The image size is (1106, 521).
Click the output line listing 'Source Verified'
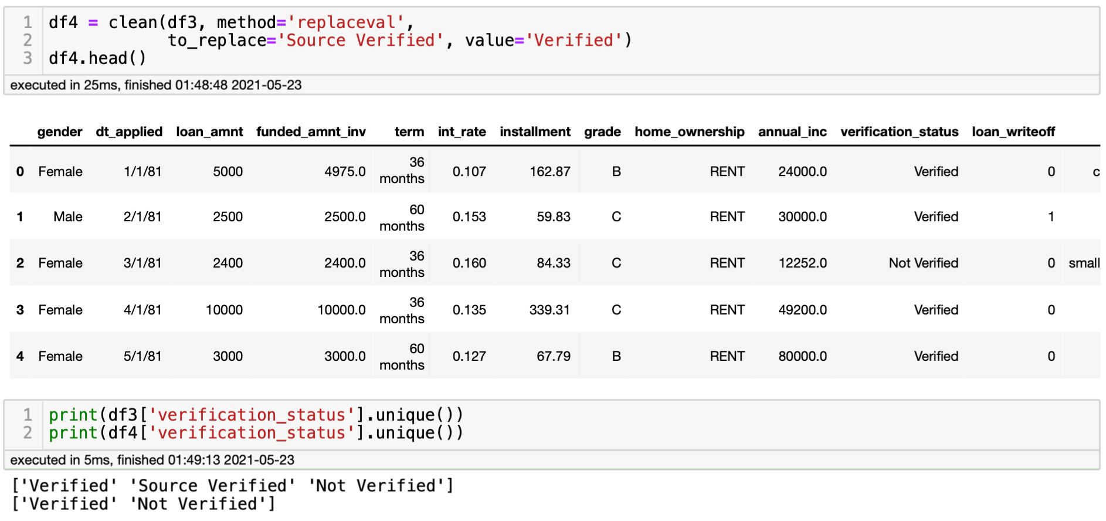coord(232,486)
